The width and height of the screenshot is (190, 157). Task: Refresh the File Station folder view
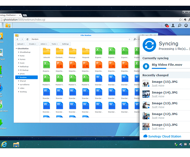pos(28,39)
